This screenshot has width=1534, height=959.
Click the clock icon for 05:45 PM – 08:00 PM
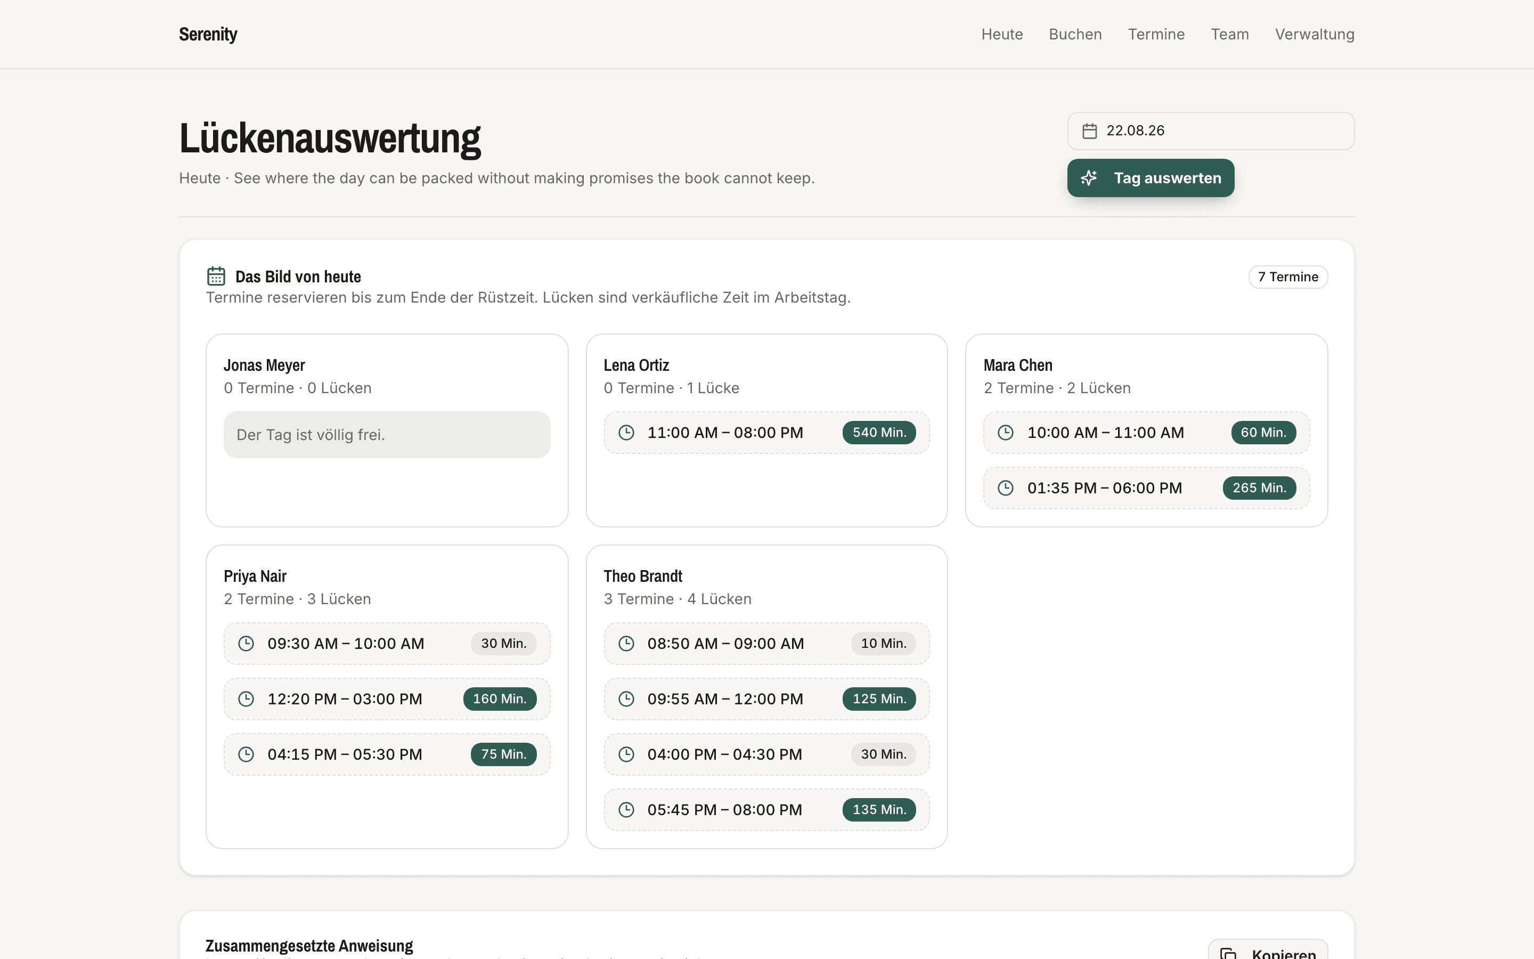[x=626, y=810]
